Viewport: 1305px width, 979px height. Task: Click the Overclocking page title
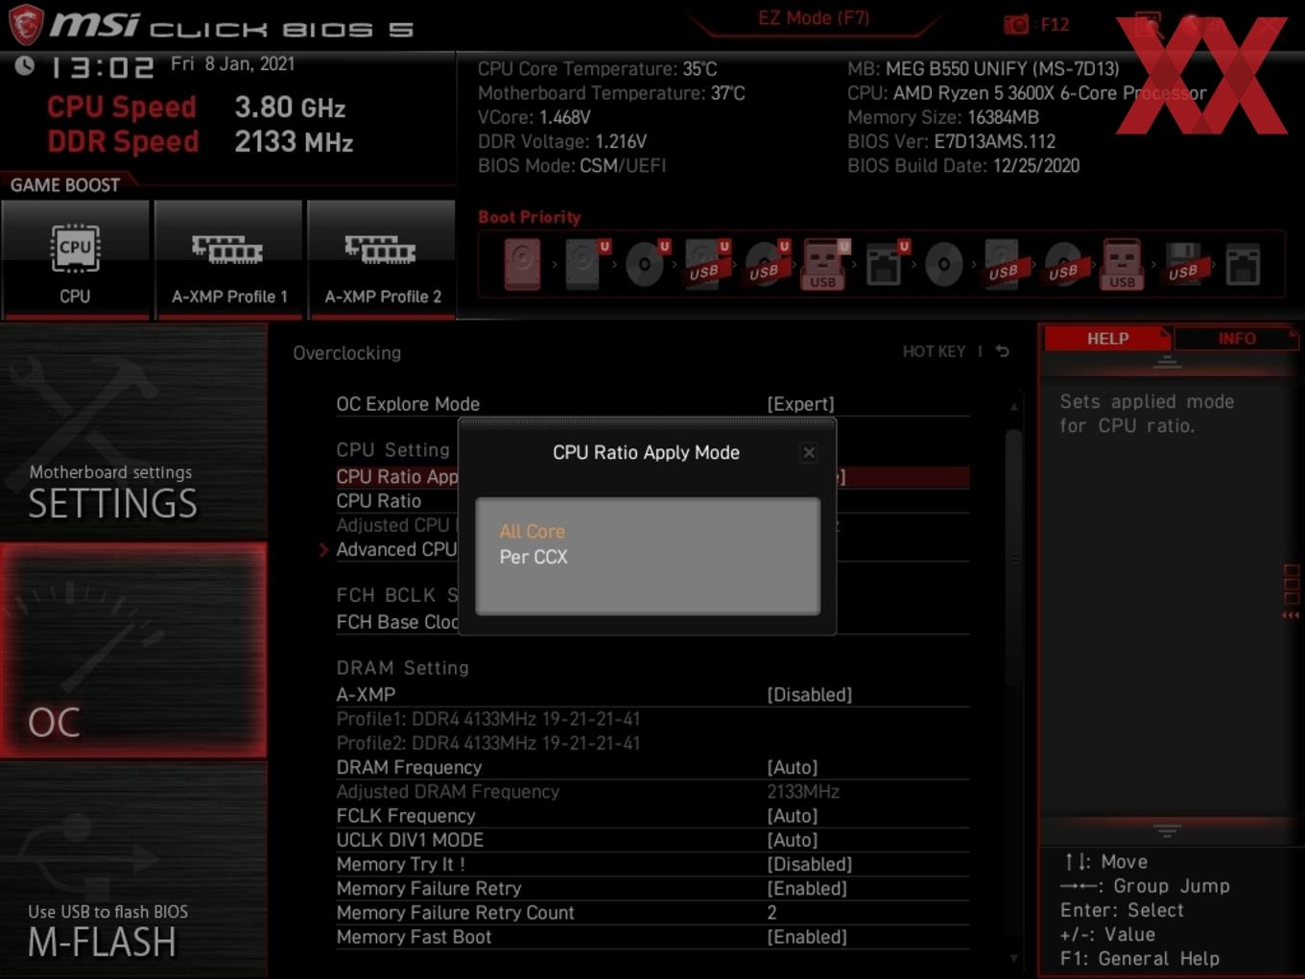[347, 353]
